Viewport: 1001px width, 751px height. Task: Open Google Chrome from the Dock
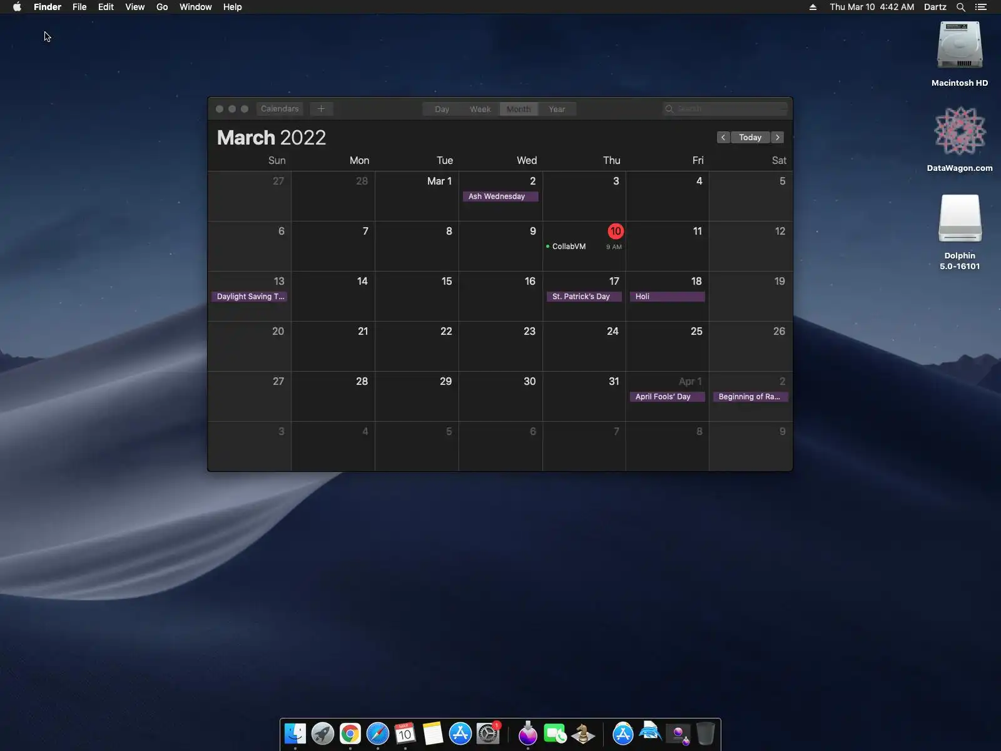350,733
